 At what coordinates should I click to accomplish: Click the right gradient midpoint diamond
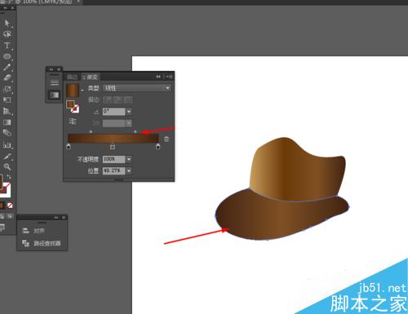click(135, 132)
